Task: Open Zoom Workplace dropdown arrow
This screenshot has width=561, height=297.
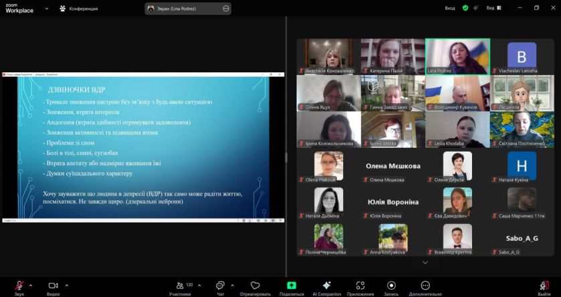Action: coord(47,9)
